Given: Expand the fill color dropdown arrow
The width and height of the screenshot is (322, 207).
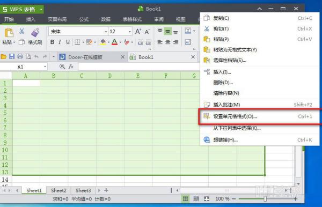Looking at the screenshot, I should [108, 42].
